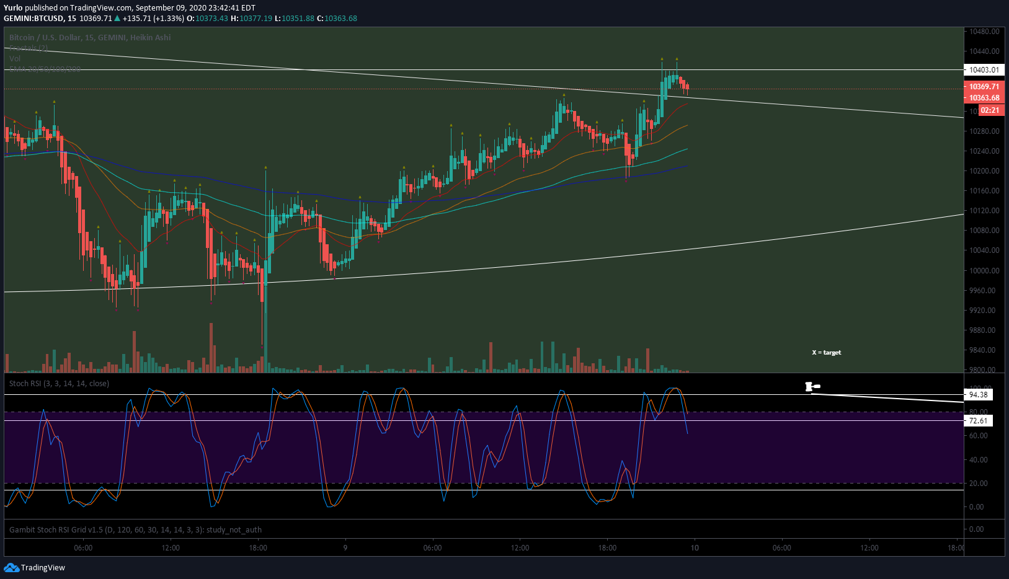Image resolution: width=1009 pixels, height=579 pixels.
Task: Click the gavel icon in Stoch RSI pane
Action: [x=812, y=387]
